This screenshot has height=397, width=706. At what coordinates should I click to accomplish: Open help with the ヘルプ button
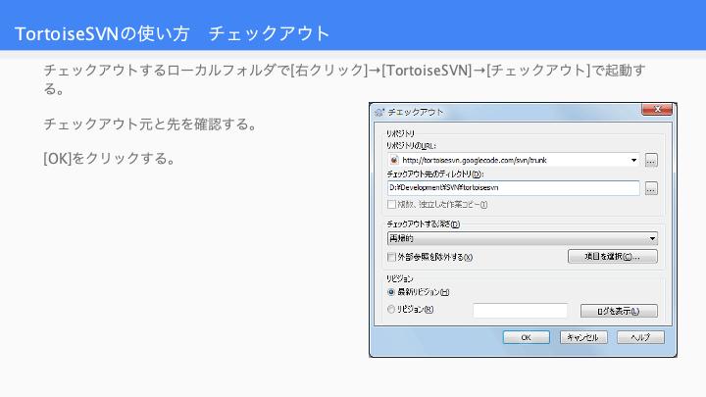[640, 337]
